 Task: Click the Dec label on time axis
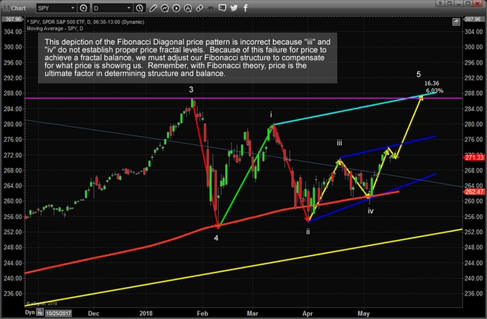[94, 314]
